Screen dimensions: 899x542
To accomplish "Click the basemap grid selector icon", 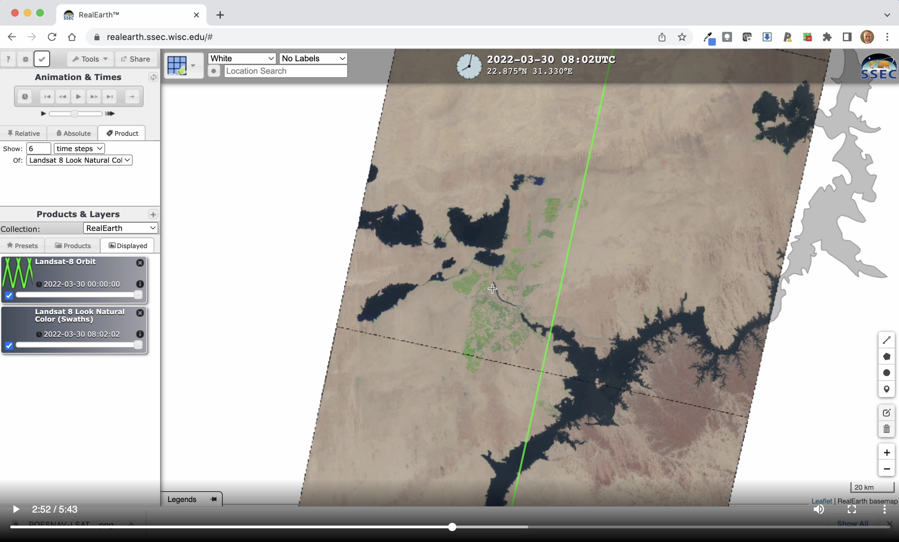I will pyautogui.click(x=177, y=65).
